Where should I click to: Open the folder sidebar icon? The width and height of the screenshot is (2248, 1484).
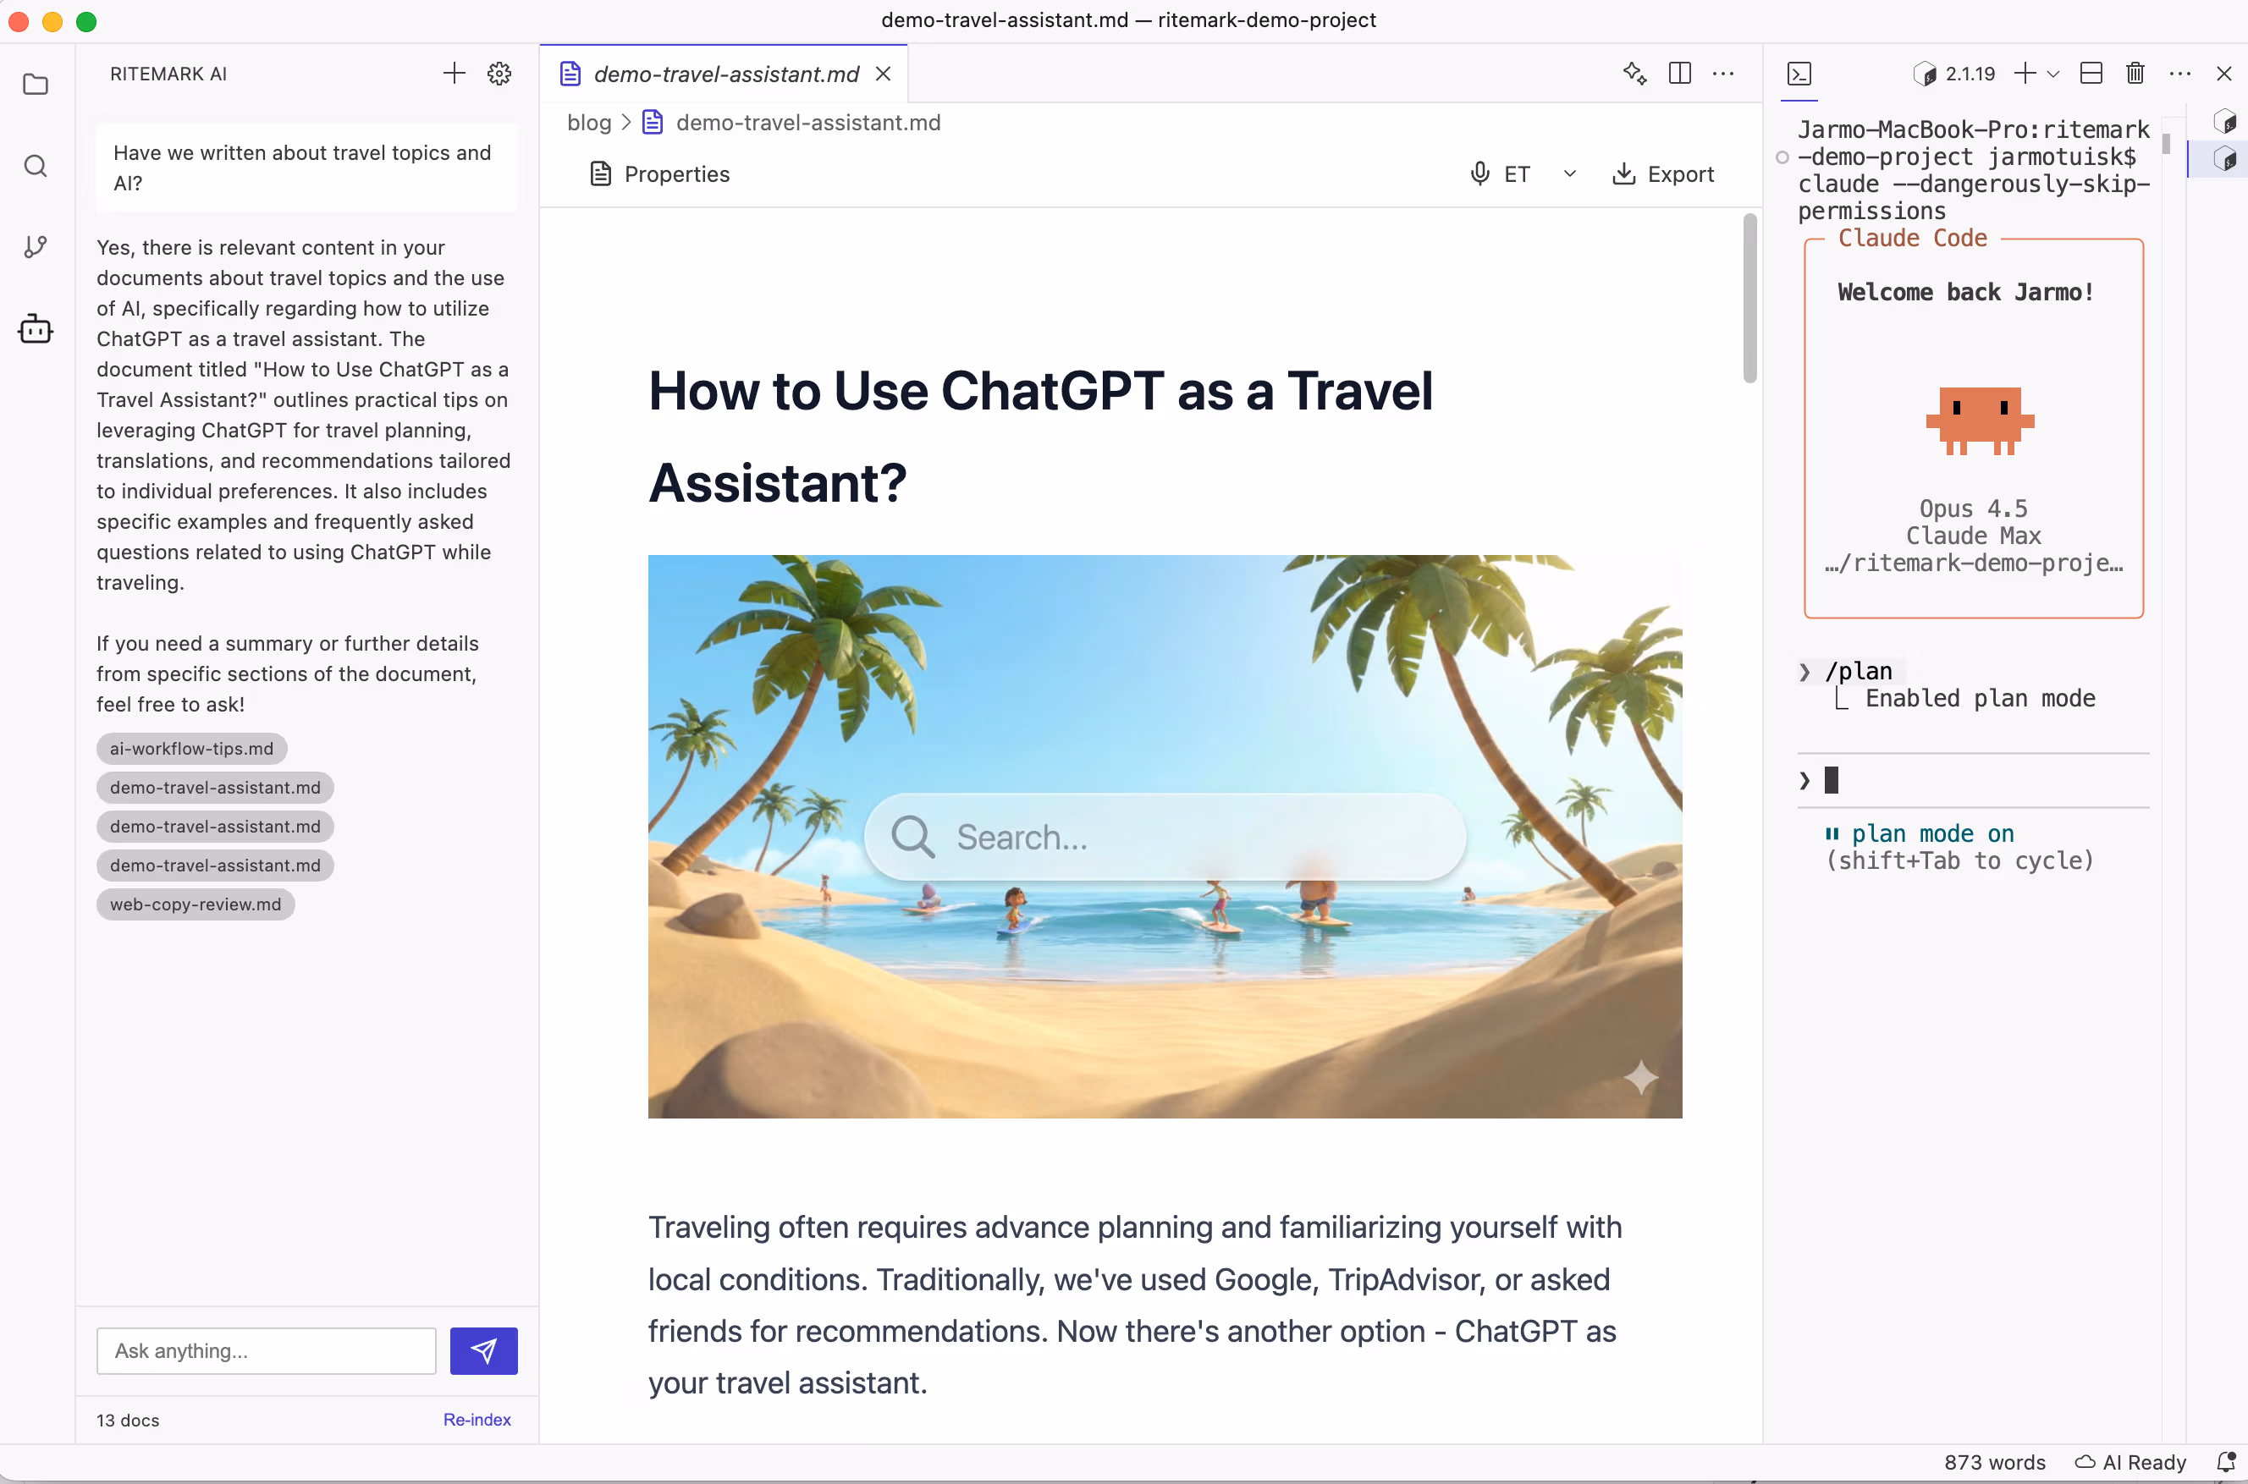pyautogui.click(x=36, y=85)
